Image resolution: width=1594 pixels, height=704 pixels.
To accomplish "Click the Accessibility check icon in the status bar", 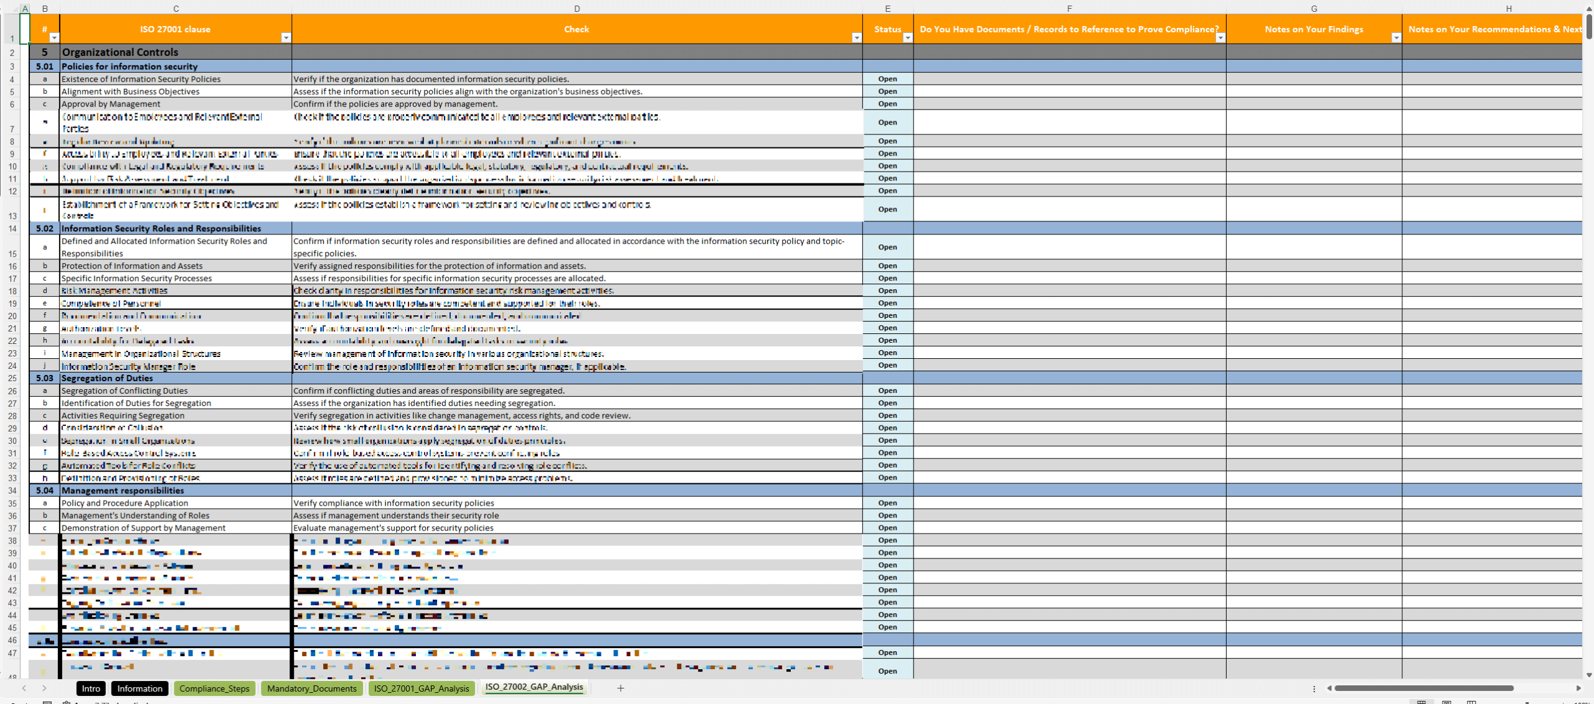I will (x=67, y=703).
